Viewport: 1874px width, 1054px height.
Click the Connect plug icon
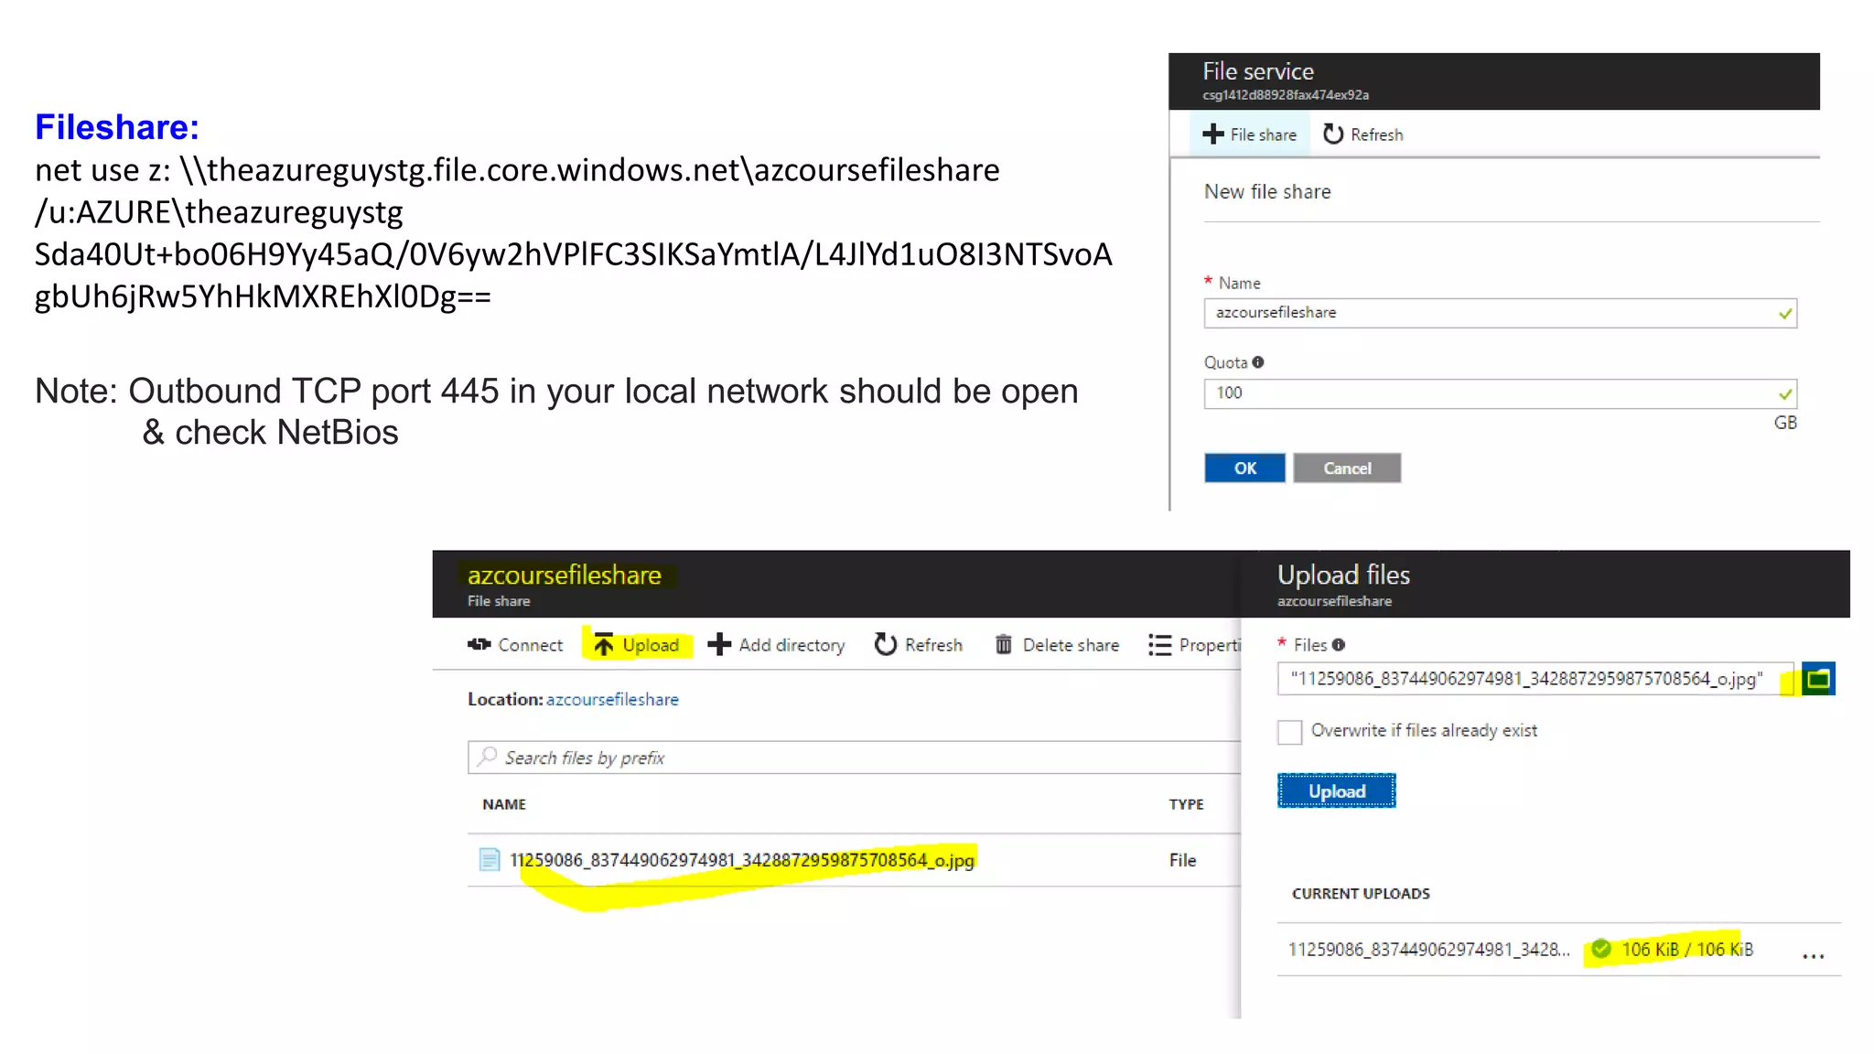[479, 645]
